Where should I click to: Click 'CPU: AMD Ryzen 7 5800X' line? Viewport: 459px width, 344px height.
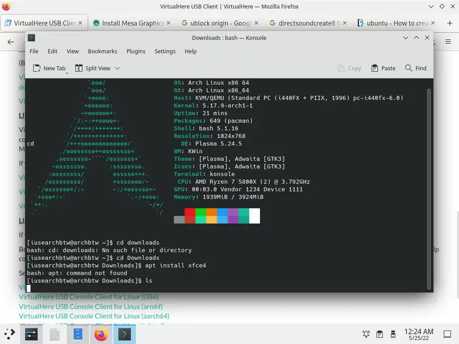(243, 182)
